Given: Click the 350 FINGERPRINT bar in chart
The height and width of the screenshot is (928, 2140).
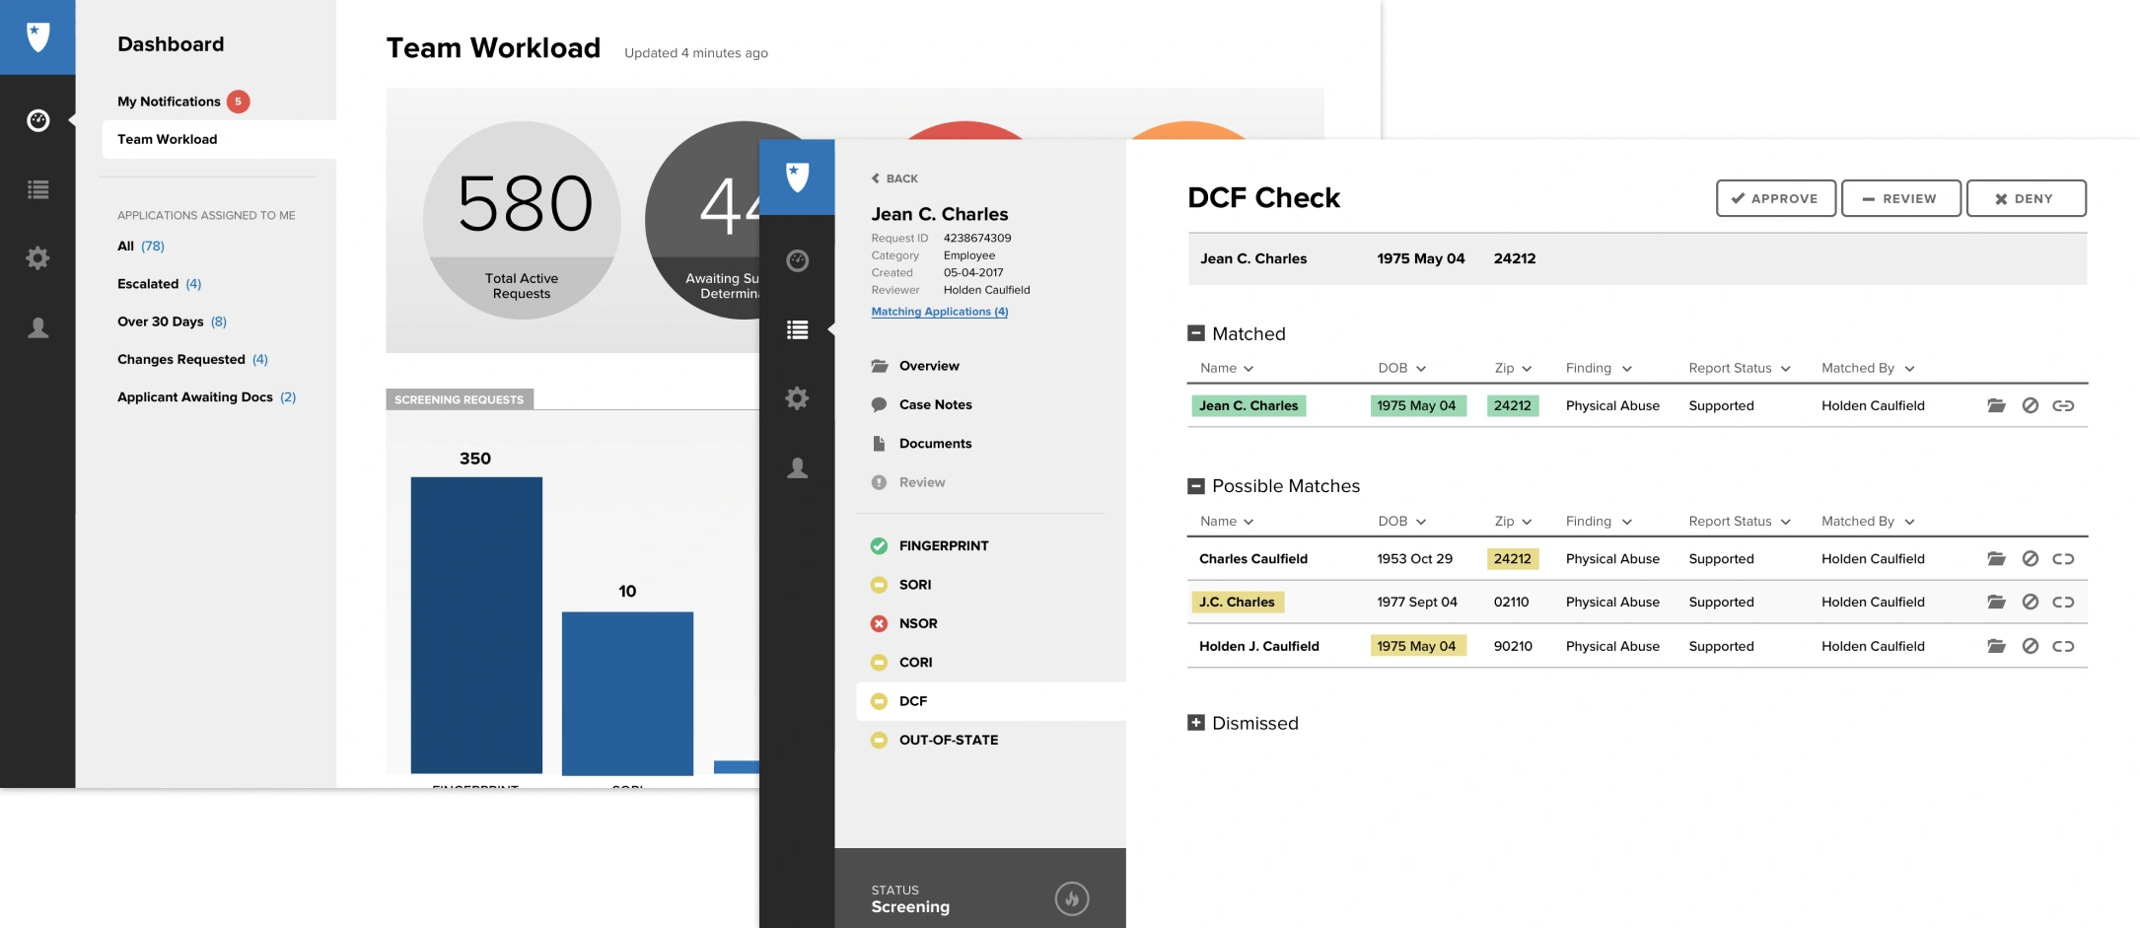Looking at the screenshot, I should click(476, 624).
